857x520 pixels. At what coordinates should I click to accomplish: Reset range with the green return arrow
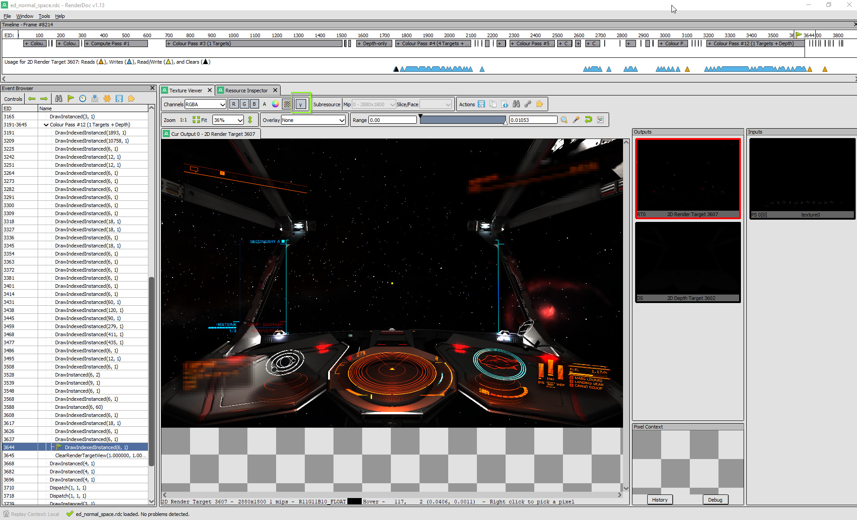[x=589, y=120]
